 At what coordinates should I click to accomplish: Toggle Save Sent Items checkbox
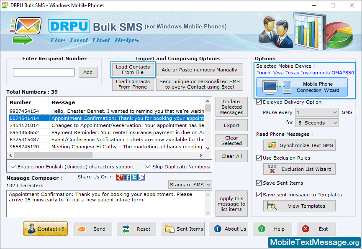point(259,183)
